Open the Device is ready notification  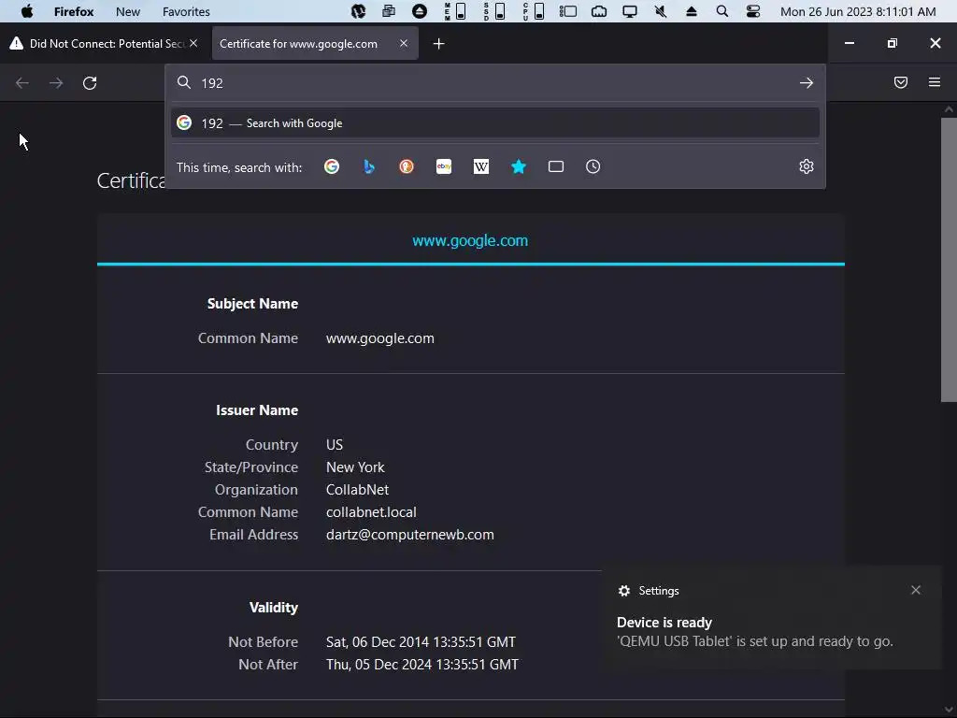771,617
